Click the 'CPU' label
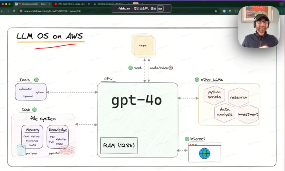 [108, 79]
